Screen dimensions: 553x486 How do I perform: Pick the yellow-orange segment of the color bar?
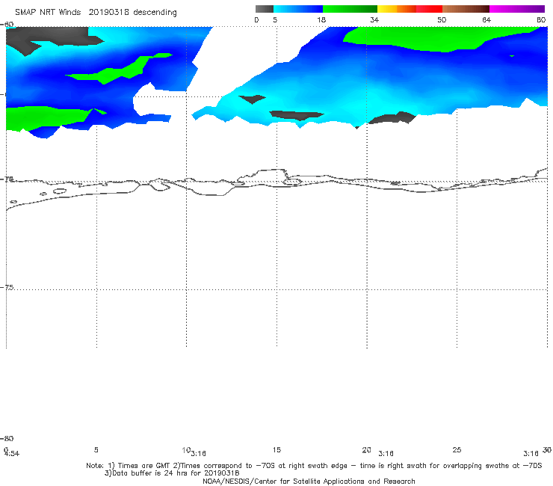[x=397, y=9]
